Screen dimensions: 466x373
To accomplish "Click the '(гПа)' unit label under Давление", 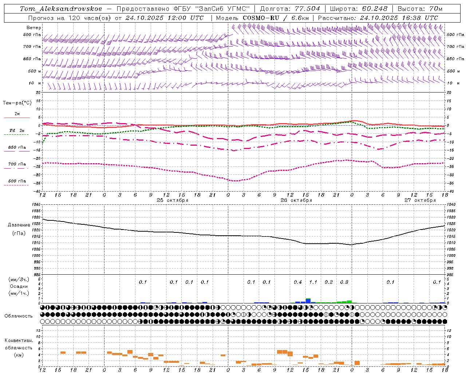I will 19,233.
